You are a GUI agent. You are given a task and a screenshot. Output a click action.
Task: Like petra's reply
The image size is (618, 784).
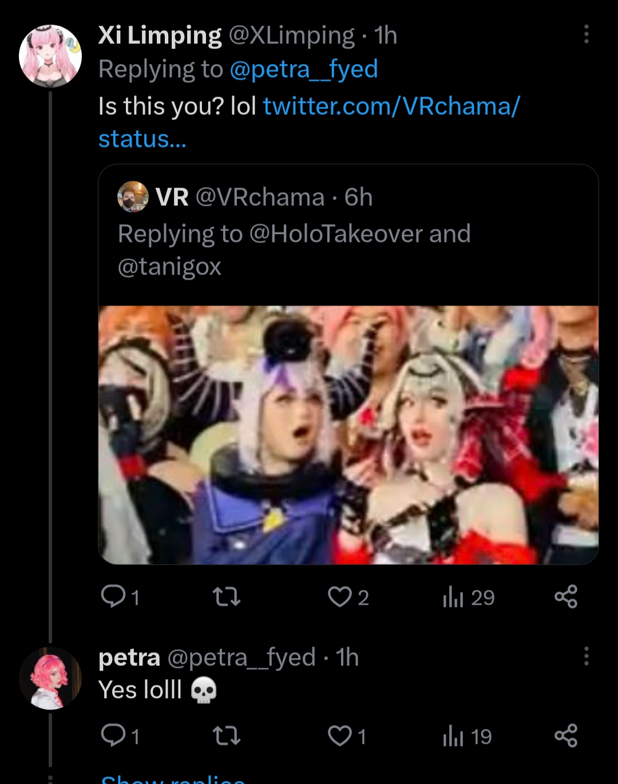(x=339, y=735)
